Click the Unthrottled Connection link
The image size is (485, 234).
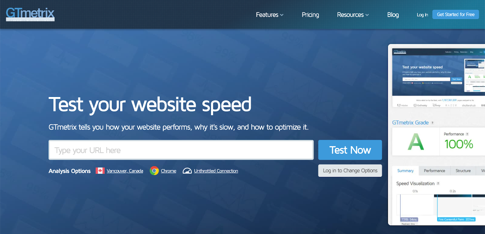pyautogui.click(x=216, y=171)
